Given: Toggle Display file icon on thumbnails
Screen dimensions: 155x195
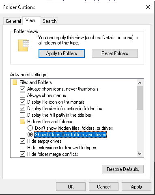Looking at the screenshot, I should [22, 102].
